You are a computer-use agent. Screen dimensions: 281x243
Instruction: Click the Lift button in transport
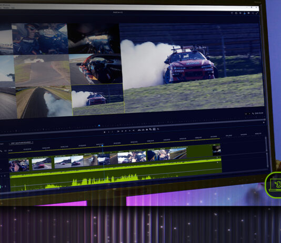point(139,130)
